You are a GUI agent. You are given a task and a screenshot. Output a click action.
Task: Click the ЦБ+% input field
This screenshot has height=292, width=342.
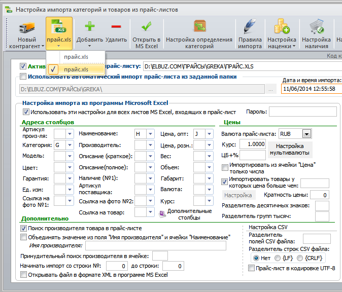253,155
